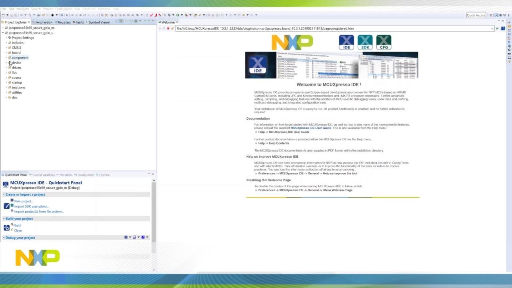
Task: Open the Help menu
Action: tap(116, 9)
